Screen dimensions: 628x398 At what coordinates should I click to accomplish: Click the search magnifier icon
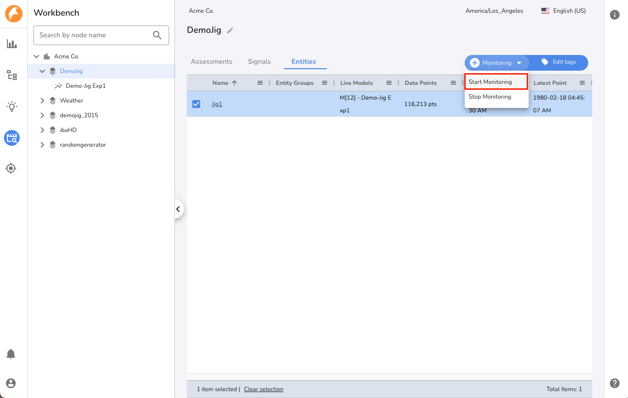coord(157,35)
